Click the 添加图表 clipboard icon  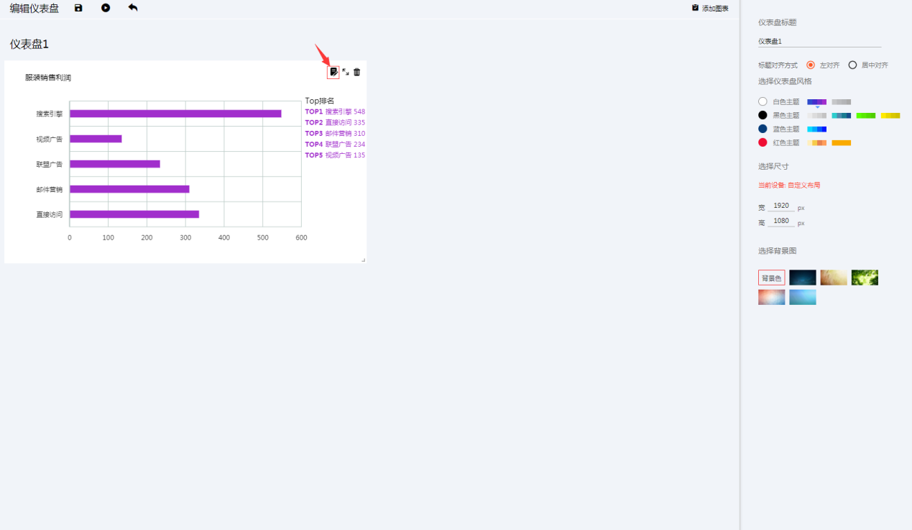(x=695, y=8)
